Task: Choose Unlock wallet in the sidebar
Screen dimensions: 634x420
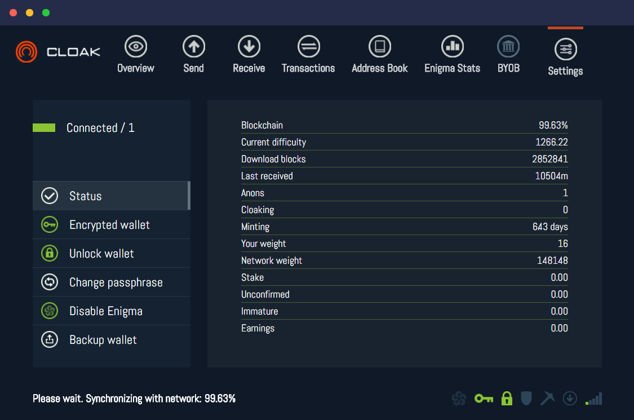Action: click(112, 253)
